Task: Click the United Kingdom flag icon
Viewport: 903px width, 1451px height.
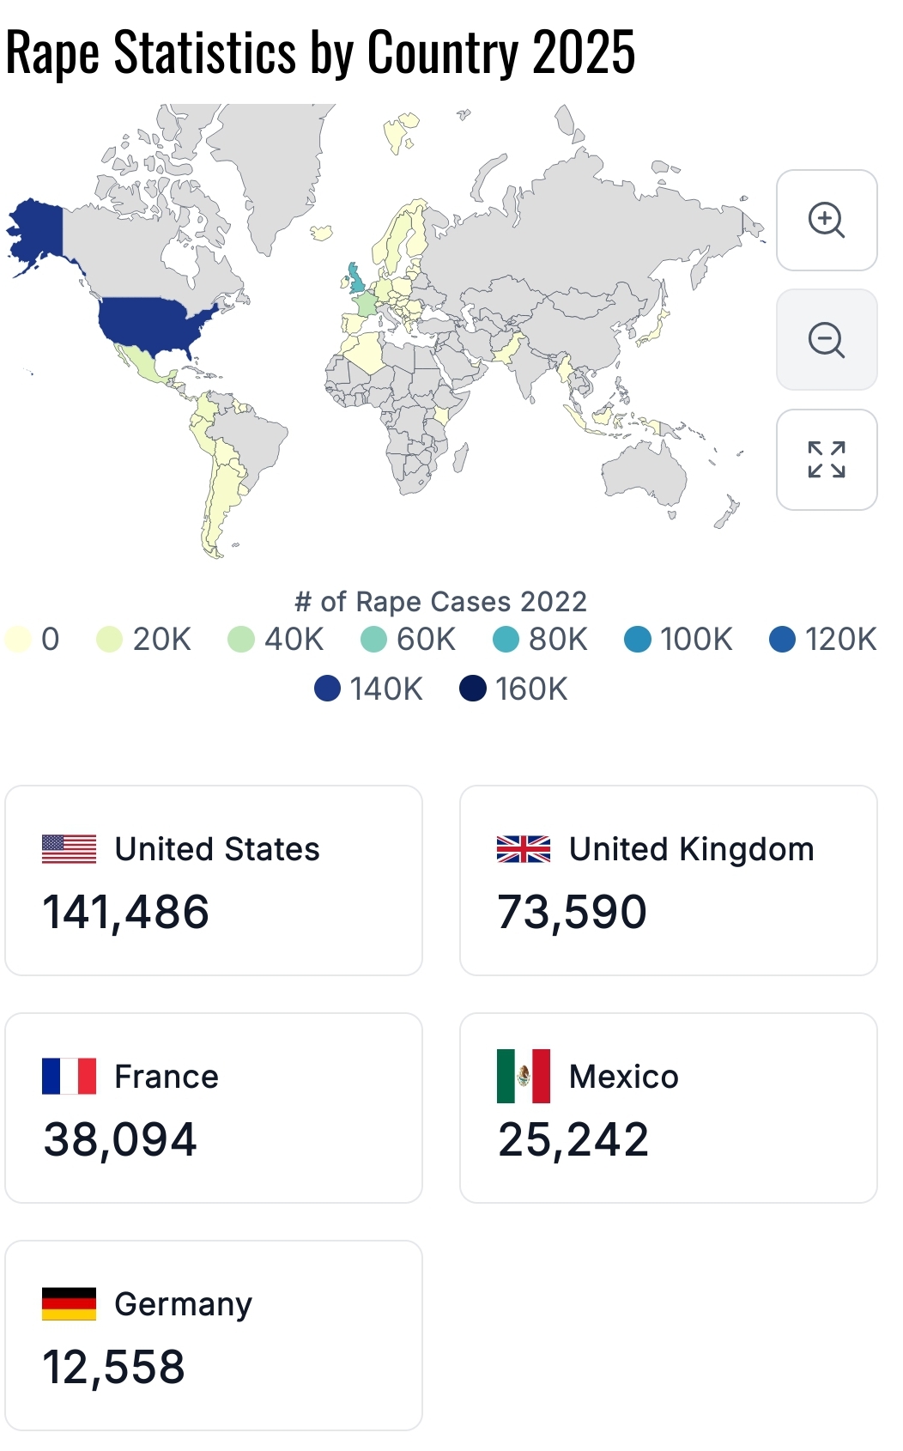Action: coord(524,849)
